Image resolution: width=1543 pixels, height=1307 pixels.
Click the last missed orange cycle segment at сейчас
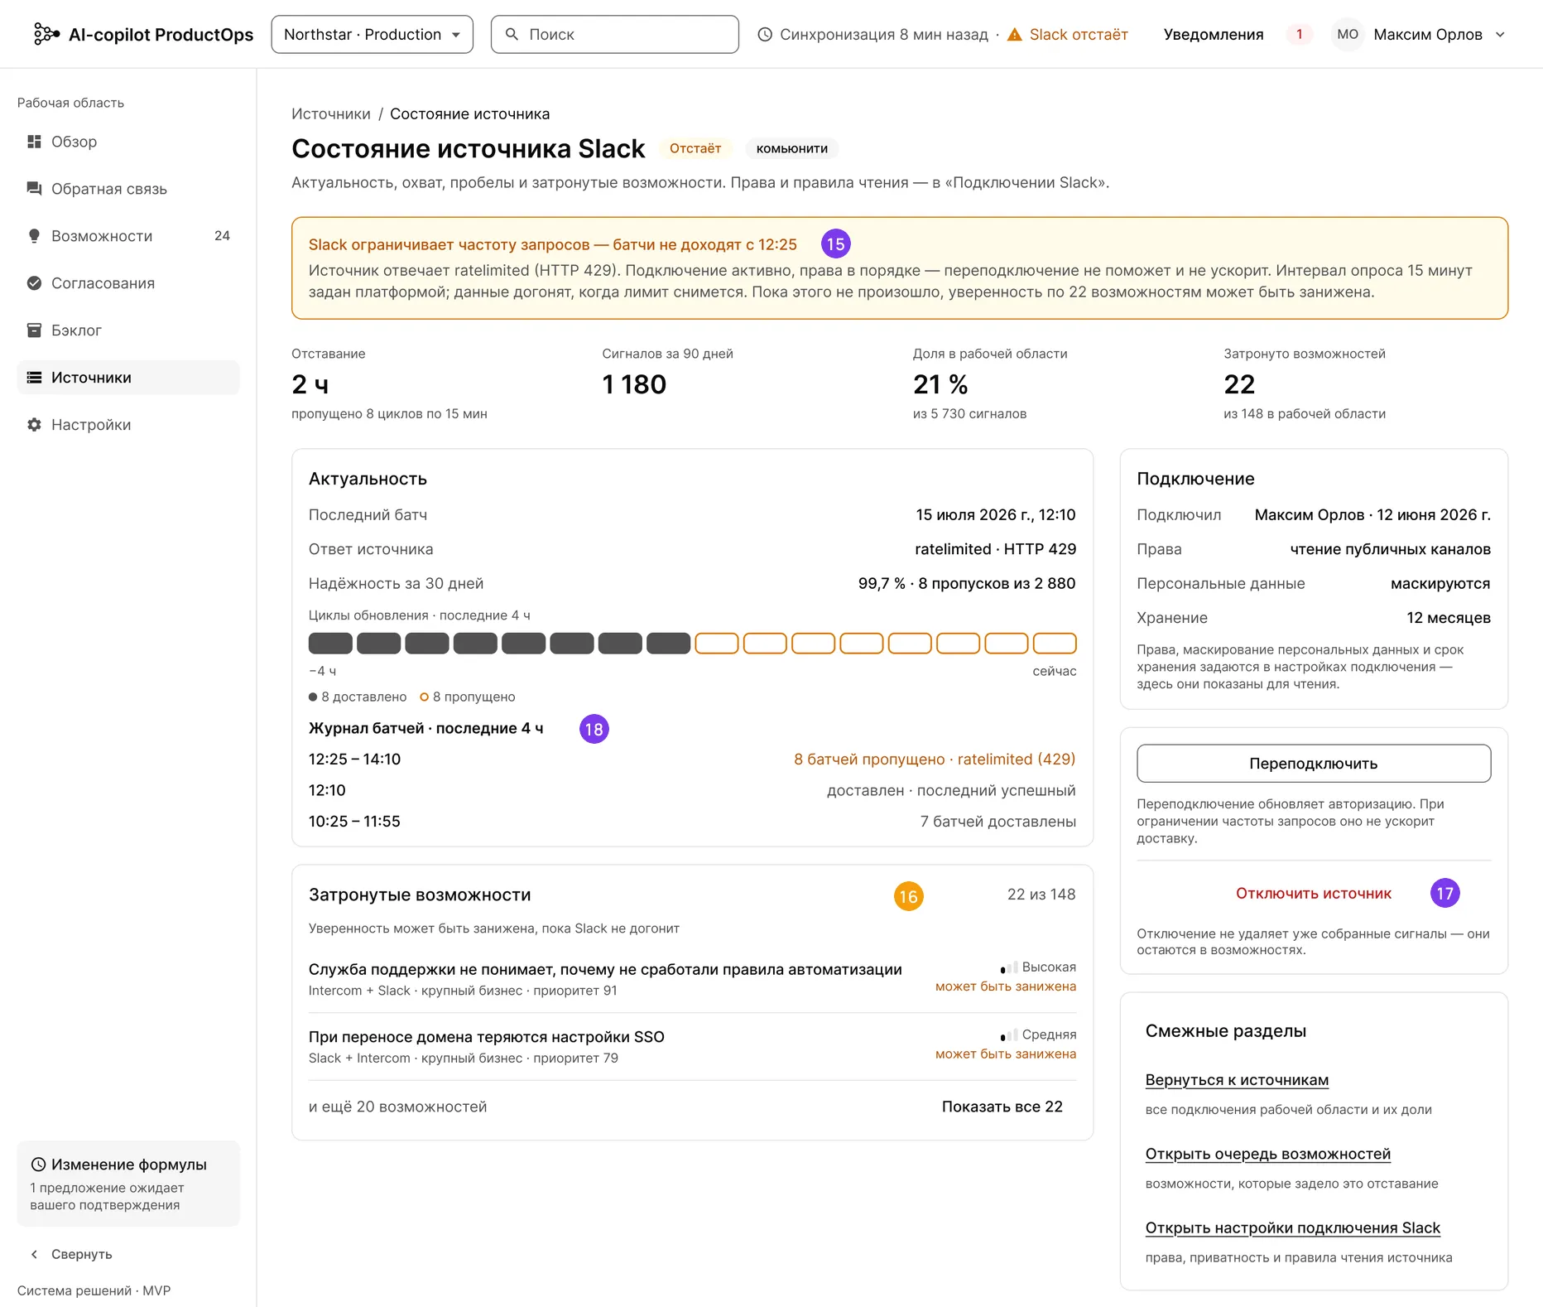(x=1055, y=643)
